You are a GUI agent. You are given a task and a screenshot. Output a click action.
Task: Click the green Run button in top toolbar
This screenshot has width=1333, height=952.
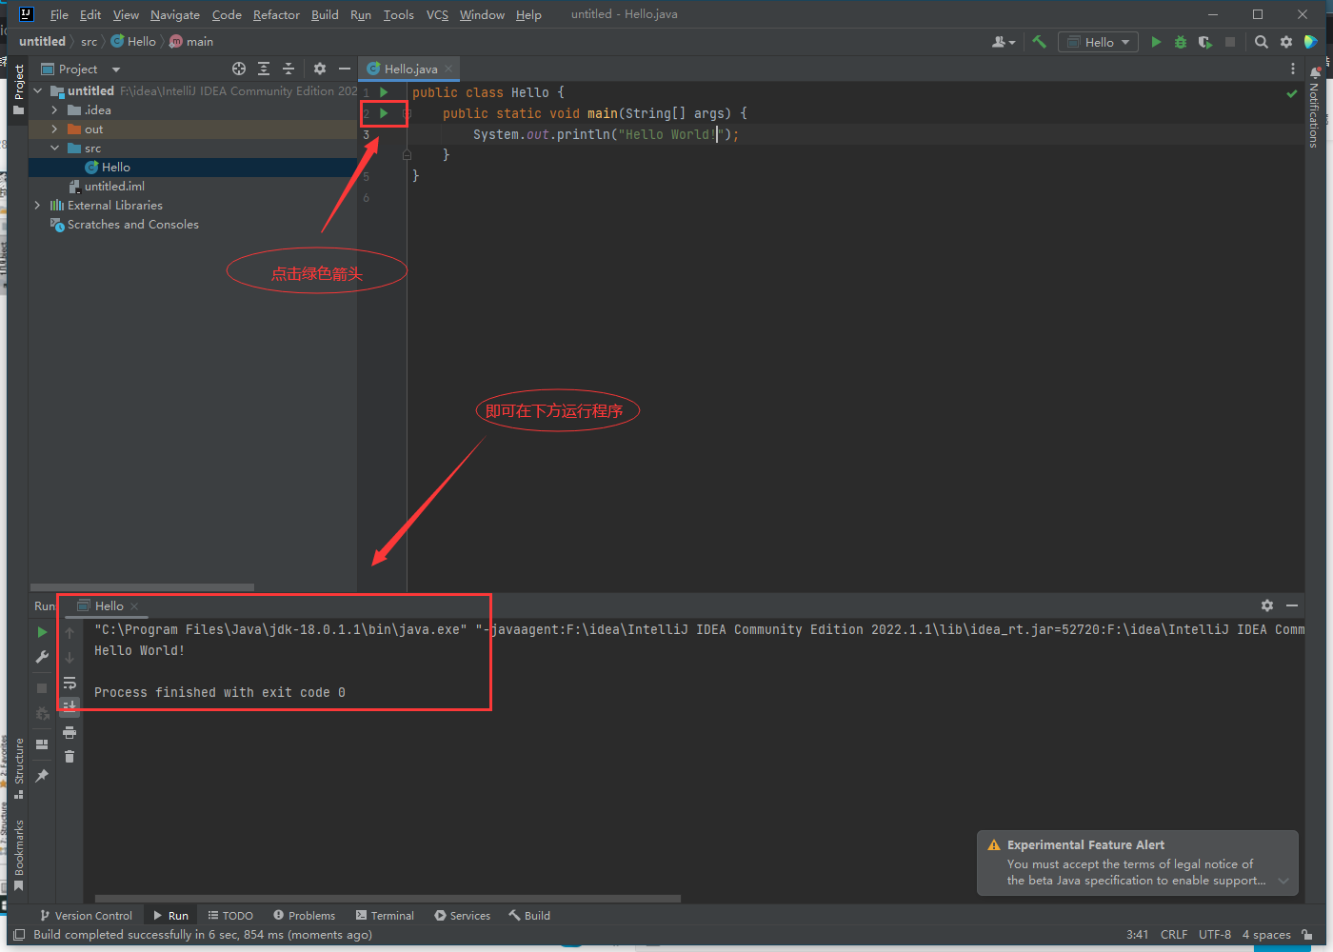pos(1156,42)
